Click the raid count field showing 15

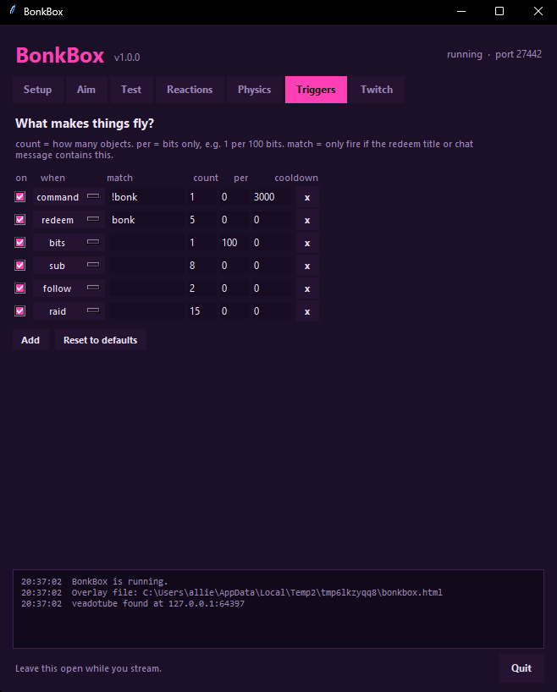[201, 311]
